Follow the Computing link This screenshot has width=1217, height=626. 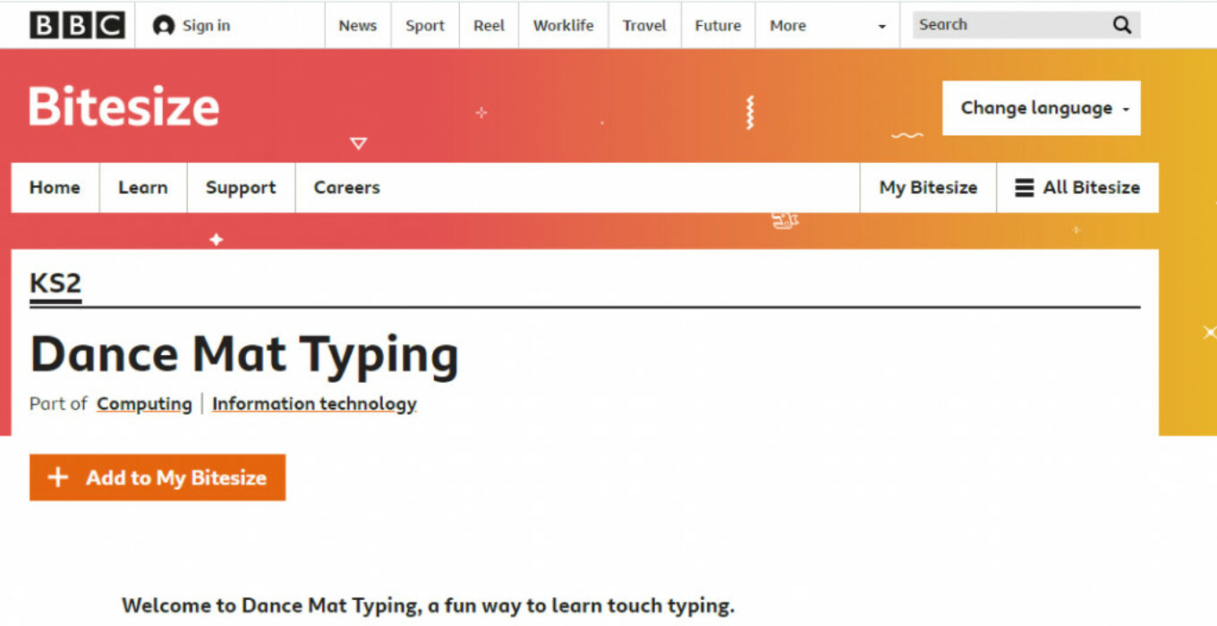[144, 404]
